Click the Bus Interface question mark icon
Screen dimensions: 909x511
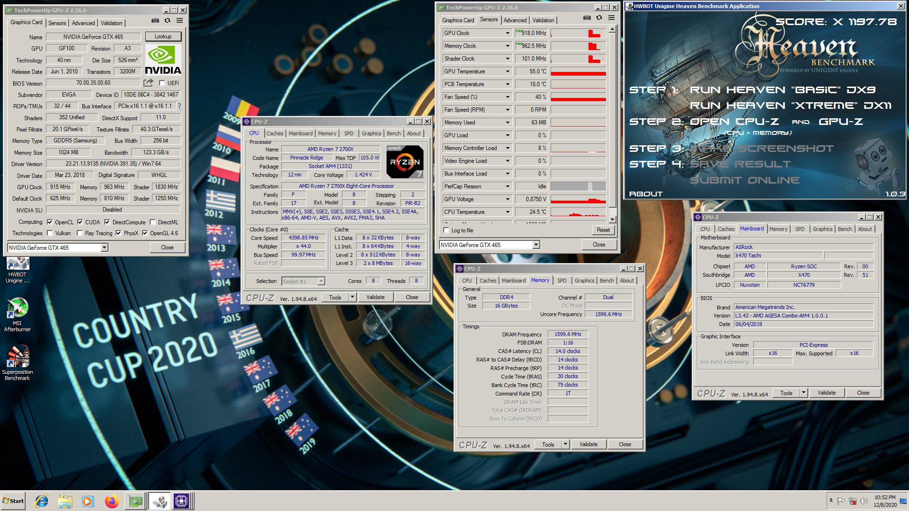tap(179, 106)
